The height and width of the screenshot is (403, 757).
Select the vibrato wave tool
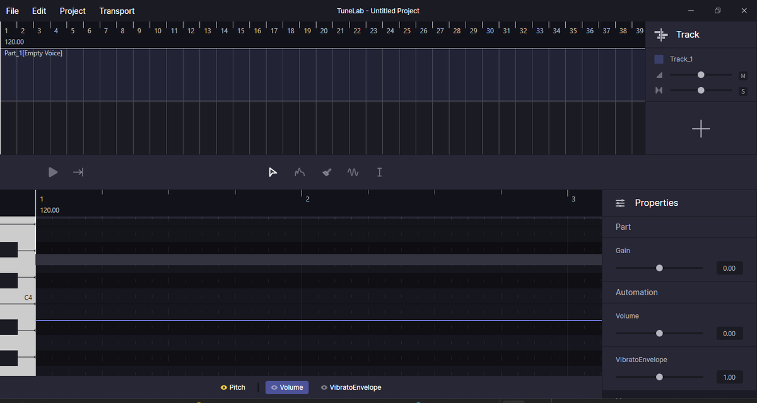[x=353, y=172]
